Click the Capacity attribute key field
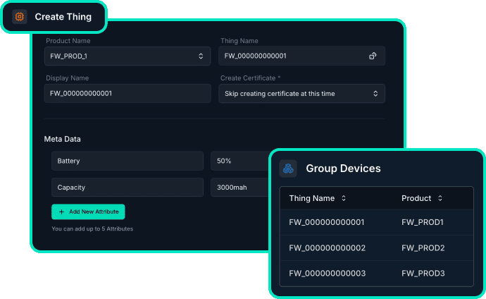486x299 pixels. tap(127, 188)
